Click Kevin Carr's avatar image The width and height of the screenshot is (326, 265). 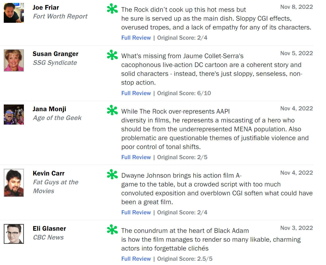14,183
